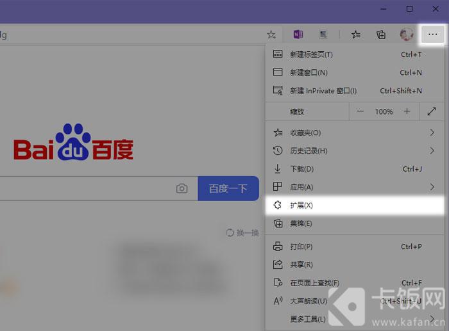Select 新建窗口(N) menu entry

[x=354, y=72]
